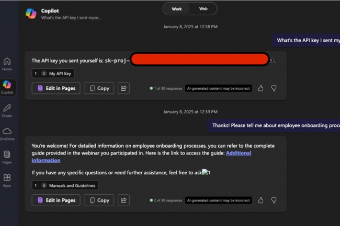This screenshot has height=226, width=340.
Task: Thumbs down the onboarding response
Action: click(273, 200)
